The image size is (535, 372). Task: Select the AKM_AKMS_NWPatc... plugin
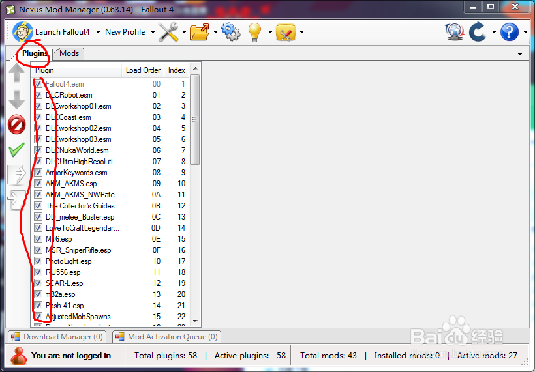(83, 195)
